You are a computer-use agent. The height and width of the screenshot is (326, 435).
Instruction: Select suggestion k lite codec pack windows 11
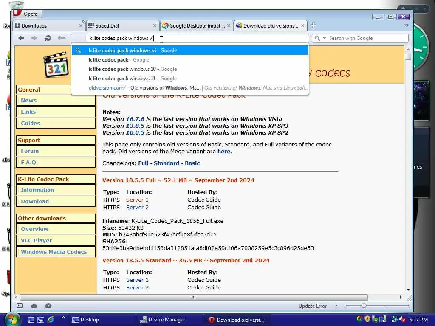190,79
